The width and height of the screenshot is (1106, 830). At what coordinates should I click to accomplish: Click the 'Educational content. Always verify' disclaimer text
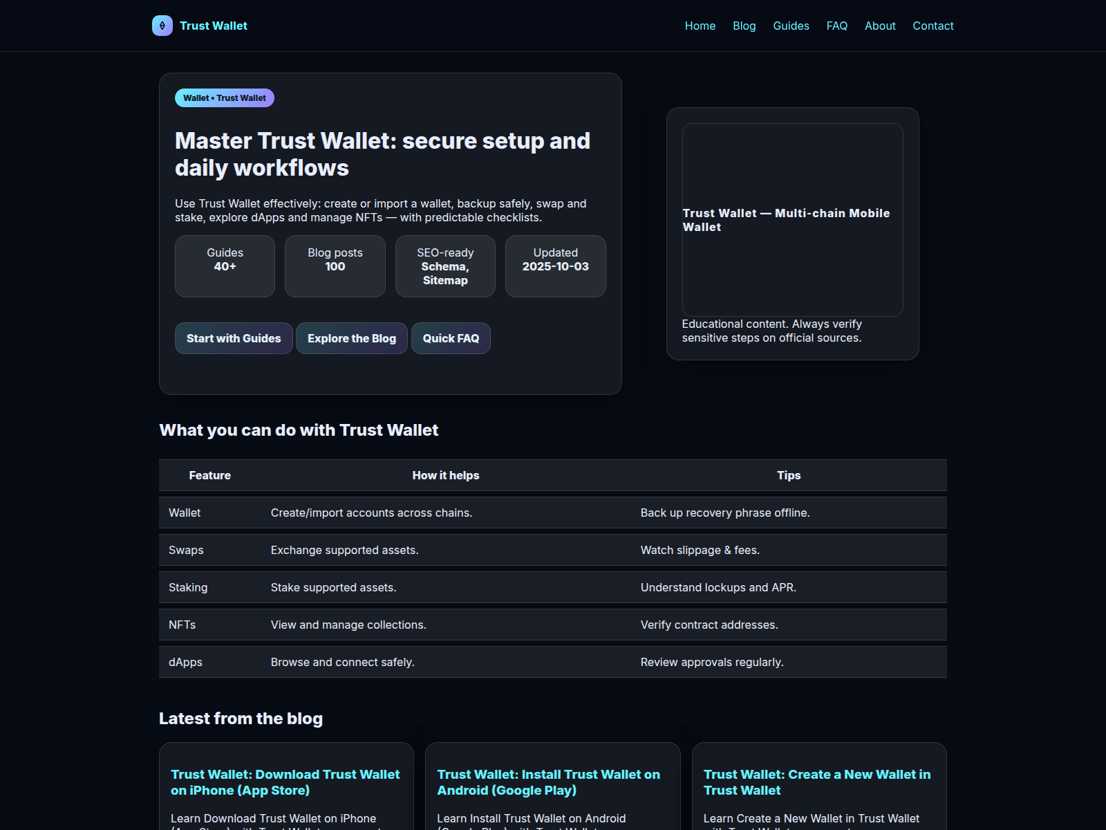coord(771,331)
